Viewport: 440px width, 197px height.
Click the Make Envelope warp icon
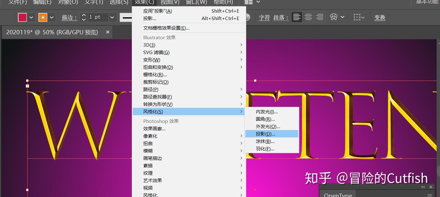[x=334, y=17]
